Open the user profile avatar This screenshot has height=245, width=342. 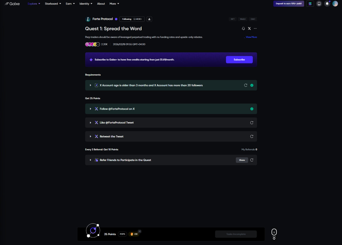coord(335,4)
